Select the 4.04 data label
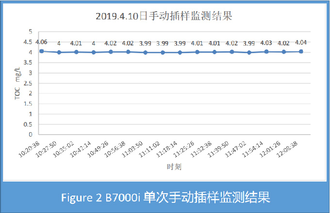330x213 pixels. click(x=301, y=43)
